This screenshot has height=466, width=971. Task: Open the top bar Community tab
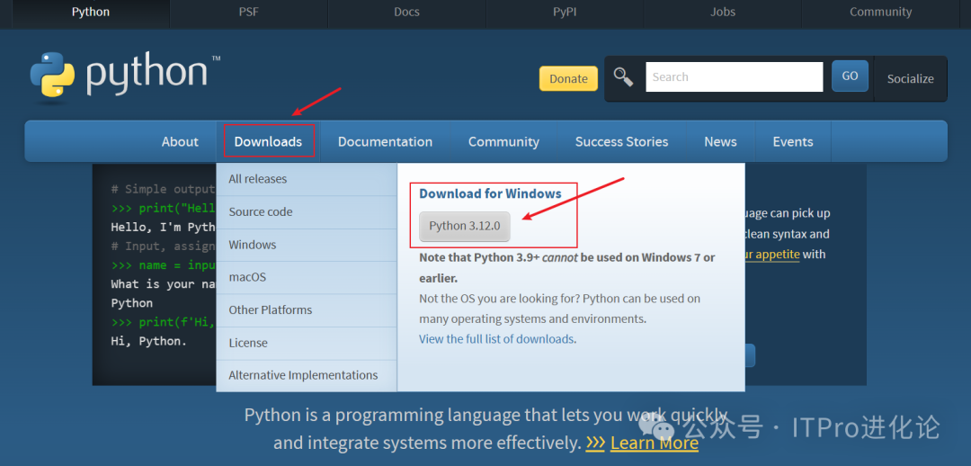[880, 12]
